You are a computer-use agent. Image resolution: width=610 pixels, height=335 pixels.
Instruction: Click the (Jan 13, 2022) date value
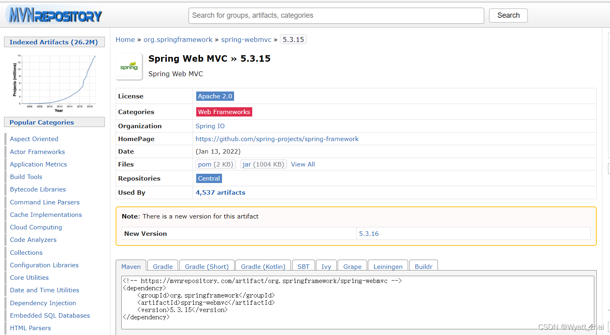point(218,152)
